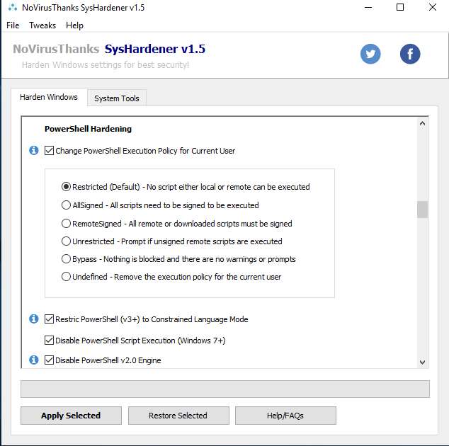Open the Help menu
The image size is (449, 446).
click(x=74, y=25)
